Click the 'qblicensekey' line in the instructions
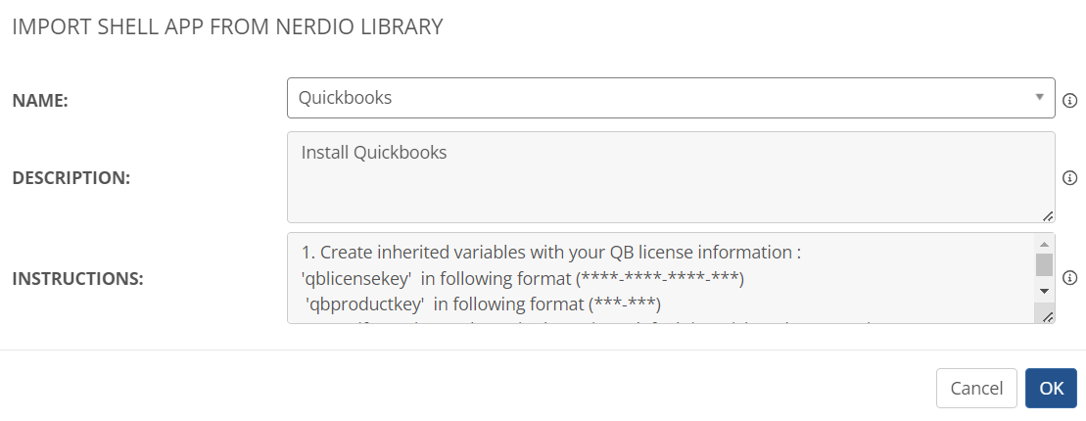The width and height of the screenshot is (1086, 421). coord(523,279)
